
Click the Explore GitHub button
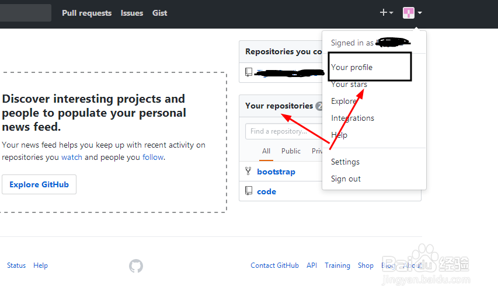pos(39,184)
